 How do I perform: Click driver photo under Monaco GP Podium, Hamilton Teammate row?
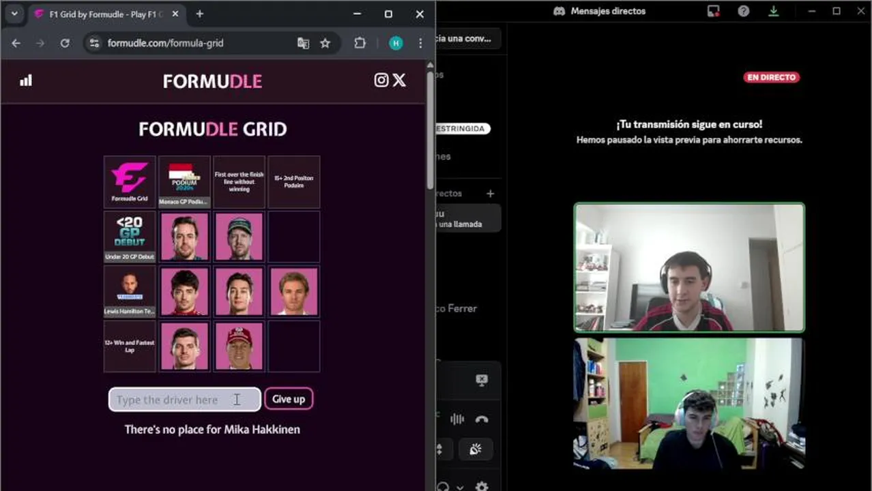click(184, 291)
